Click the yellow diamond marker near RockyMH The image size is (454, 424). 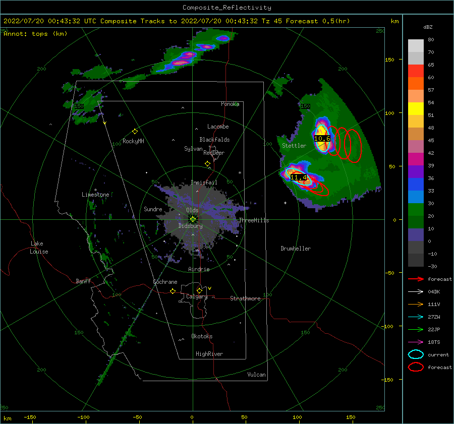click(x=135, y=132)
